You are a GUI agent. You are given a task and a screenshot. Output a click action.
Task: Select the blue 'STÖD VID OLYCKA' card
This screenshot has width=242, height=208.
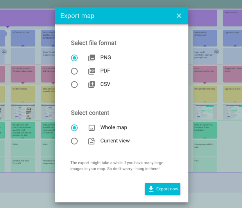pos(23,38)
